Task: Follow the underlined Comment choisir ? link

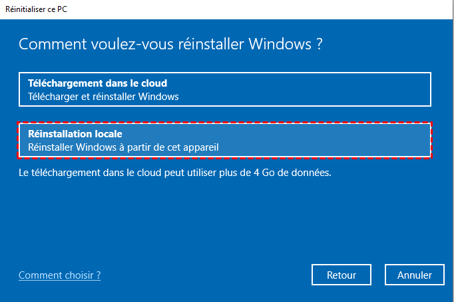Action: click(x=60, y=275)
